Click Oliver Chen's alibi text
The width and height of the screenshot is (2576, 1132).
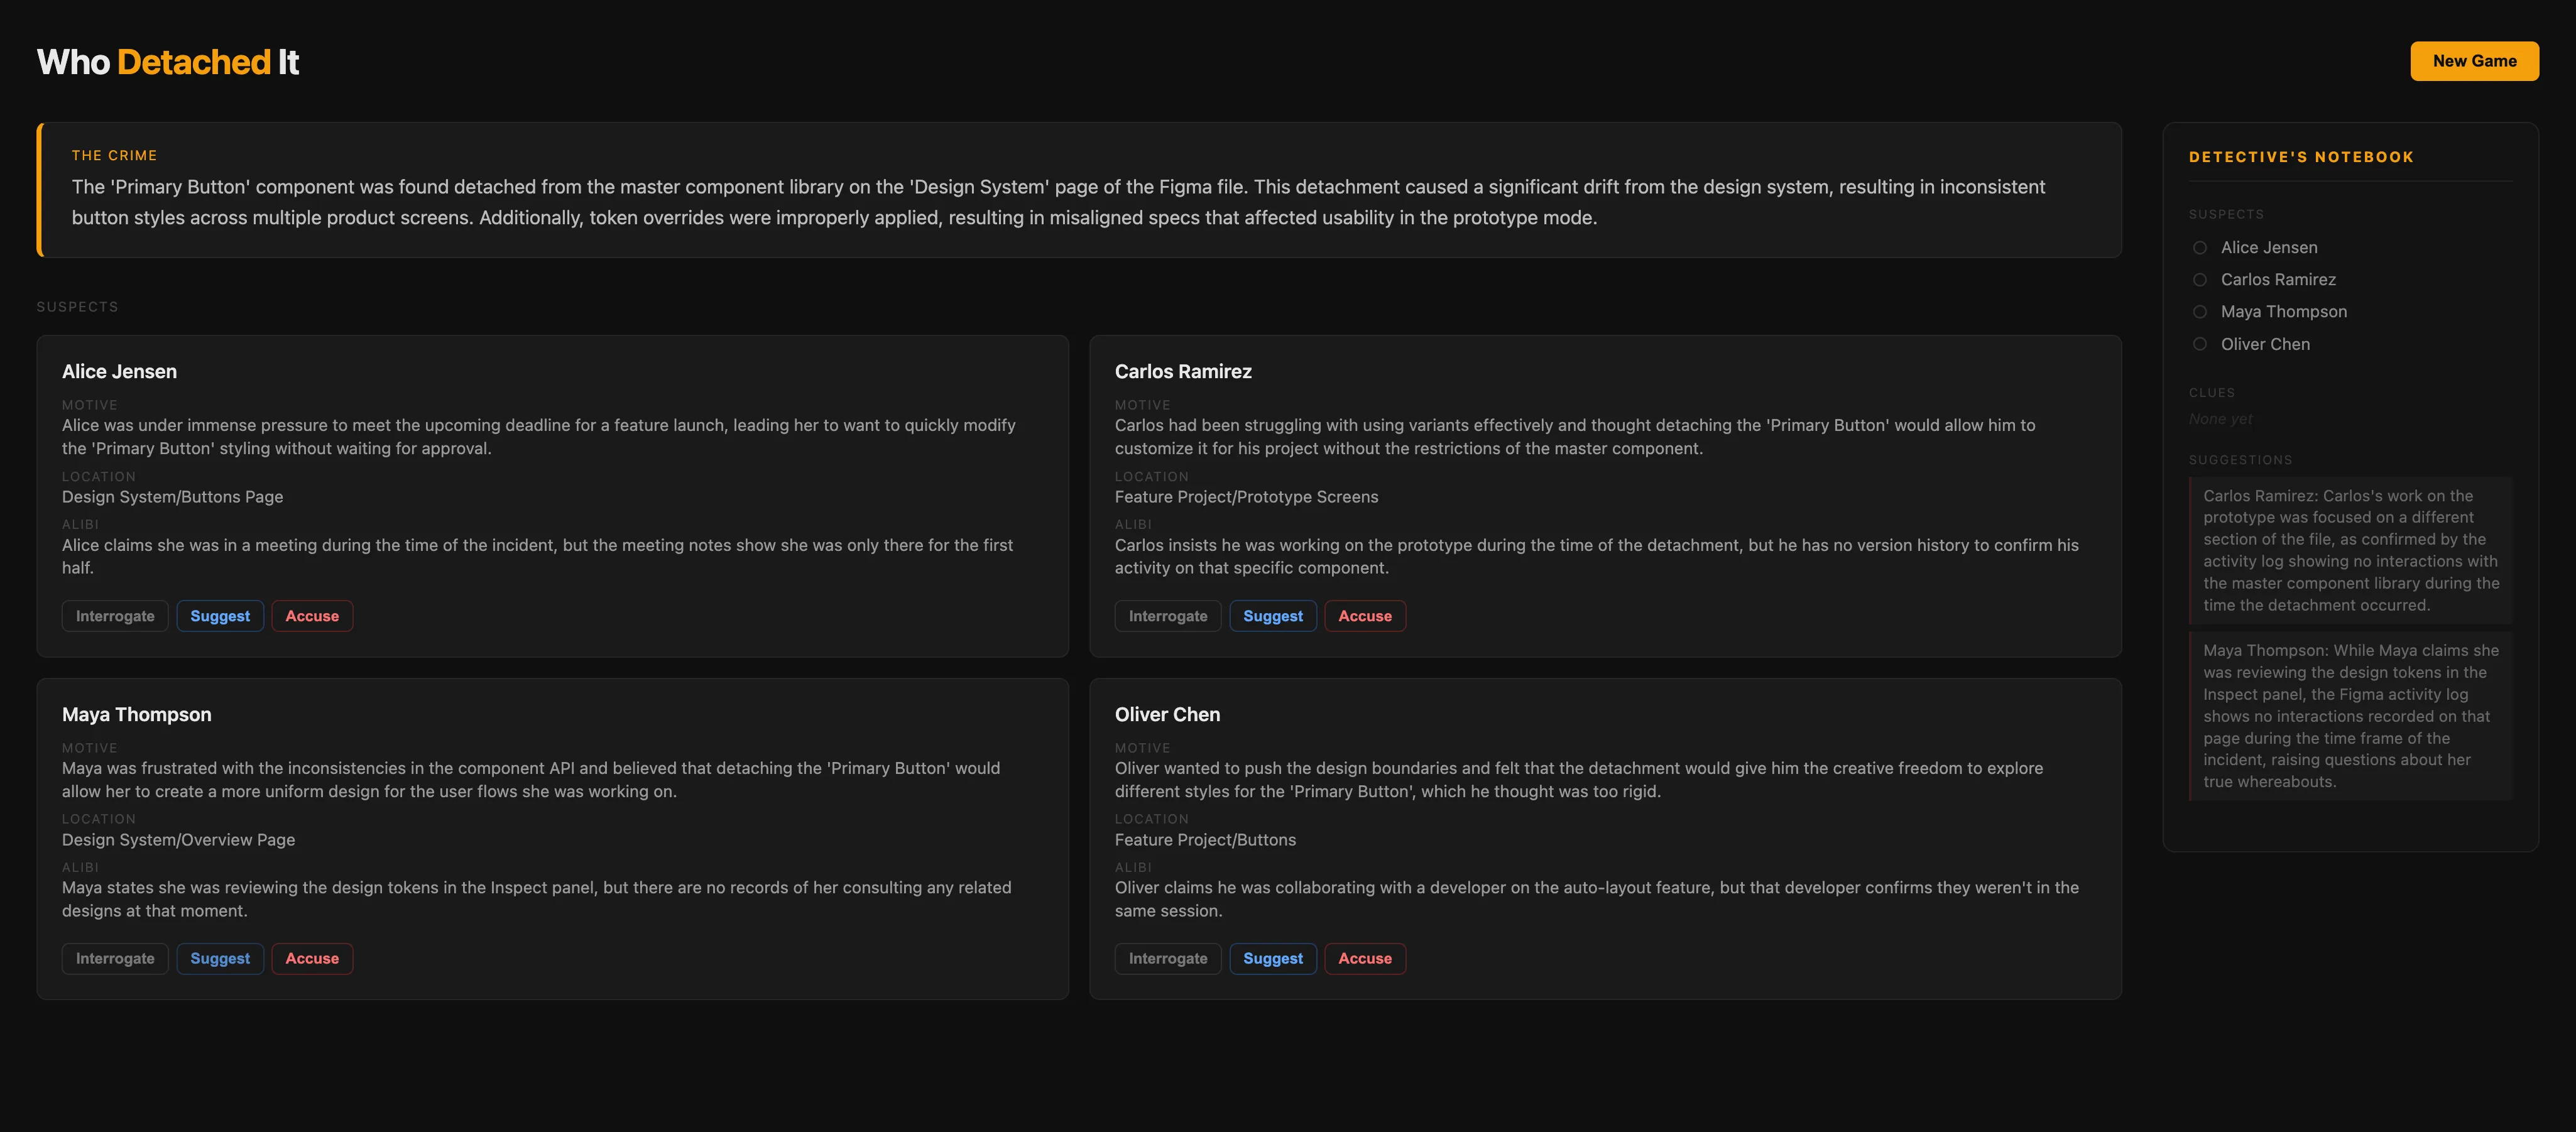point(1596,899)
